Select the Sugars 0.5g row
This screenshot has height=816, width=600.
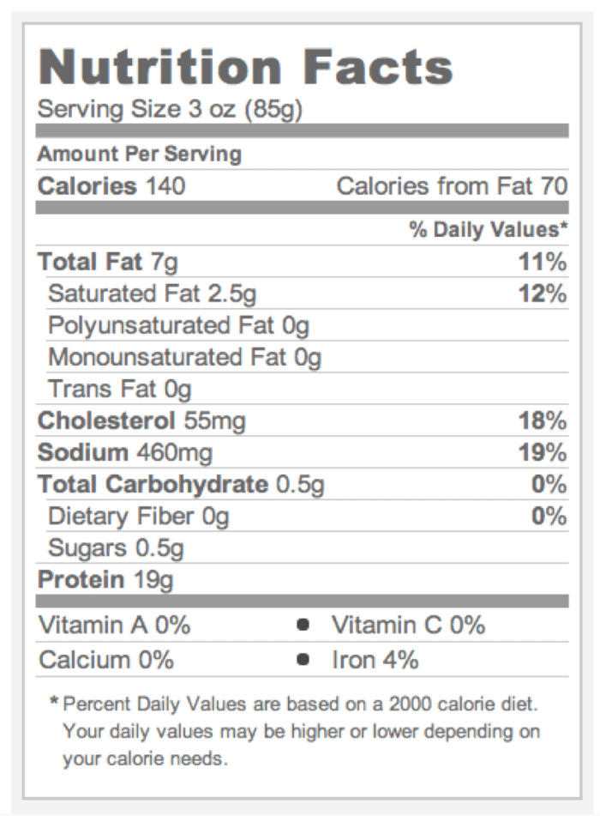(x=116, y=547)
